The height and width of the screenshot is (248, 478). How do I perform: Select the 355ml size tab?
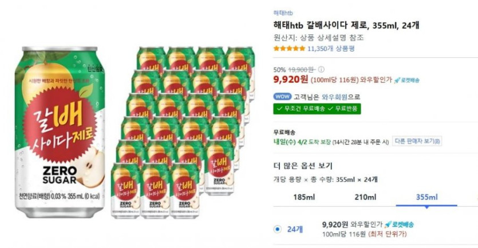pyautogui.click(x=426, y=198)
